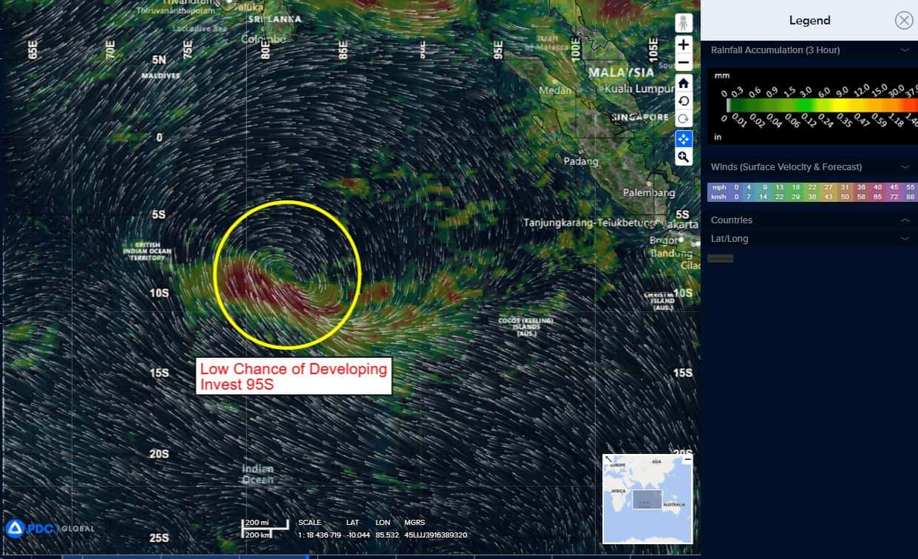The image size is (918, 559).
Task: Go to next map extent
Action: click(683, 119)
